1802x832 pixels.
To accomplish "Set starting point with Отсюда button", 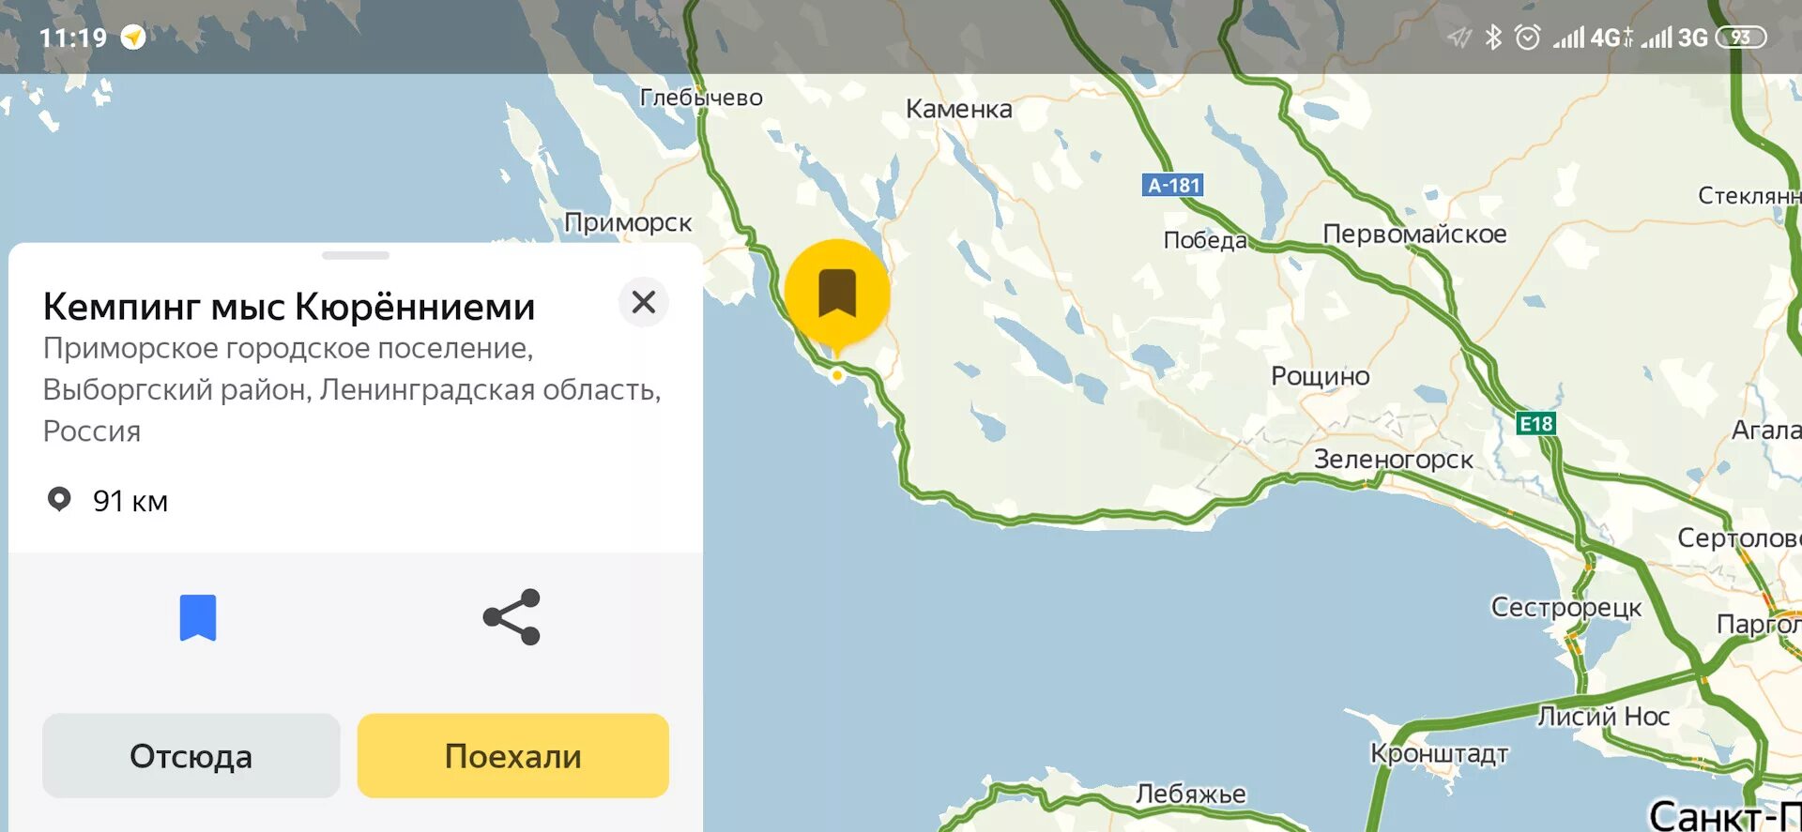I will pos(191,756).
